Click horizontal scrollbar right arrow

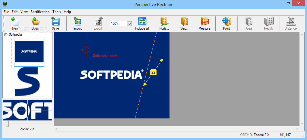tap(297, 129)
